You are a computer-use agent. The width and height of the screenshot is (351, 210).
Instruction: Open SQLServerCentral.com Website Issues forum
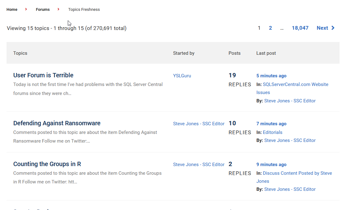(295, 84)
